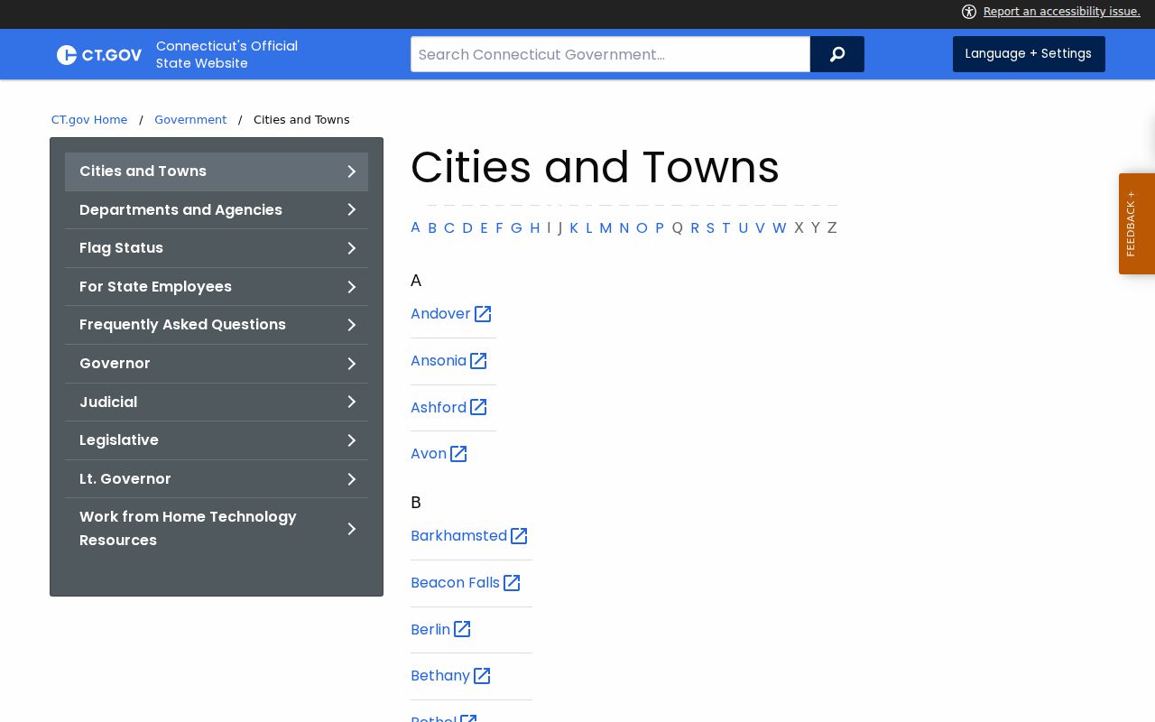Open the Feedback side tab
Screen dimensions: 1155x722
[x=1137, y=224]
